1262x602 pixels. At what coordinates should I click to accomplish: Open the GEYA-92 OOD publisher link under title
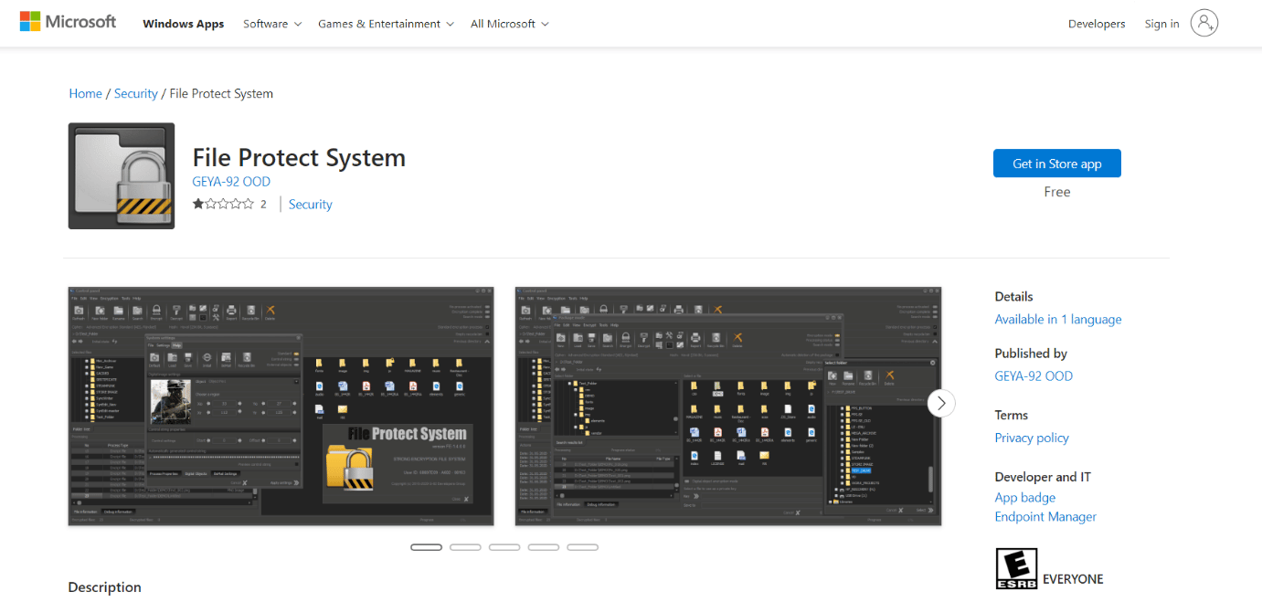[231, 182]
